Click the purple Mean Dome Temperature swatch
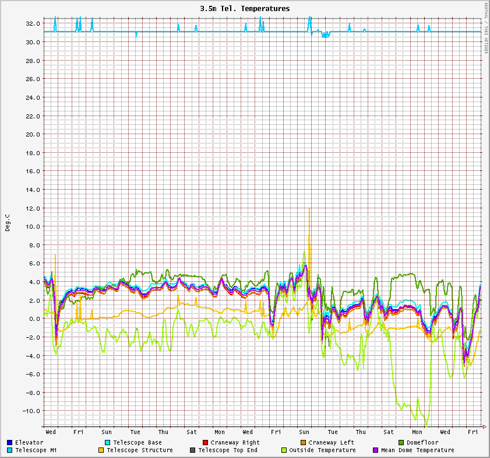 (376, 450)
